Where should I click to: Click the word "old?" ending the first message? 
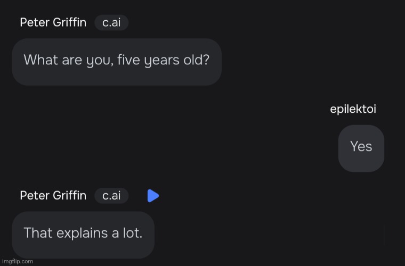pyautogui.click(x=196, y=60)
